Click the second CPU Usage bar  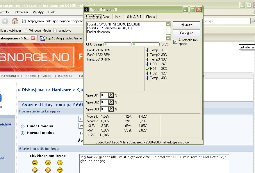(x=146, y=44)
